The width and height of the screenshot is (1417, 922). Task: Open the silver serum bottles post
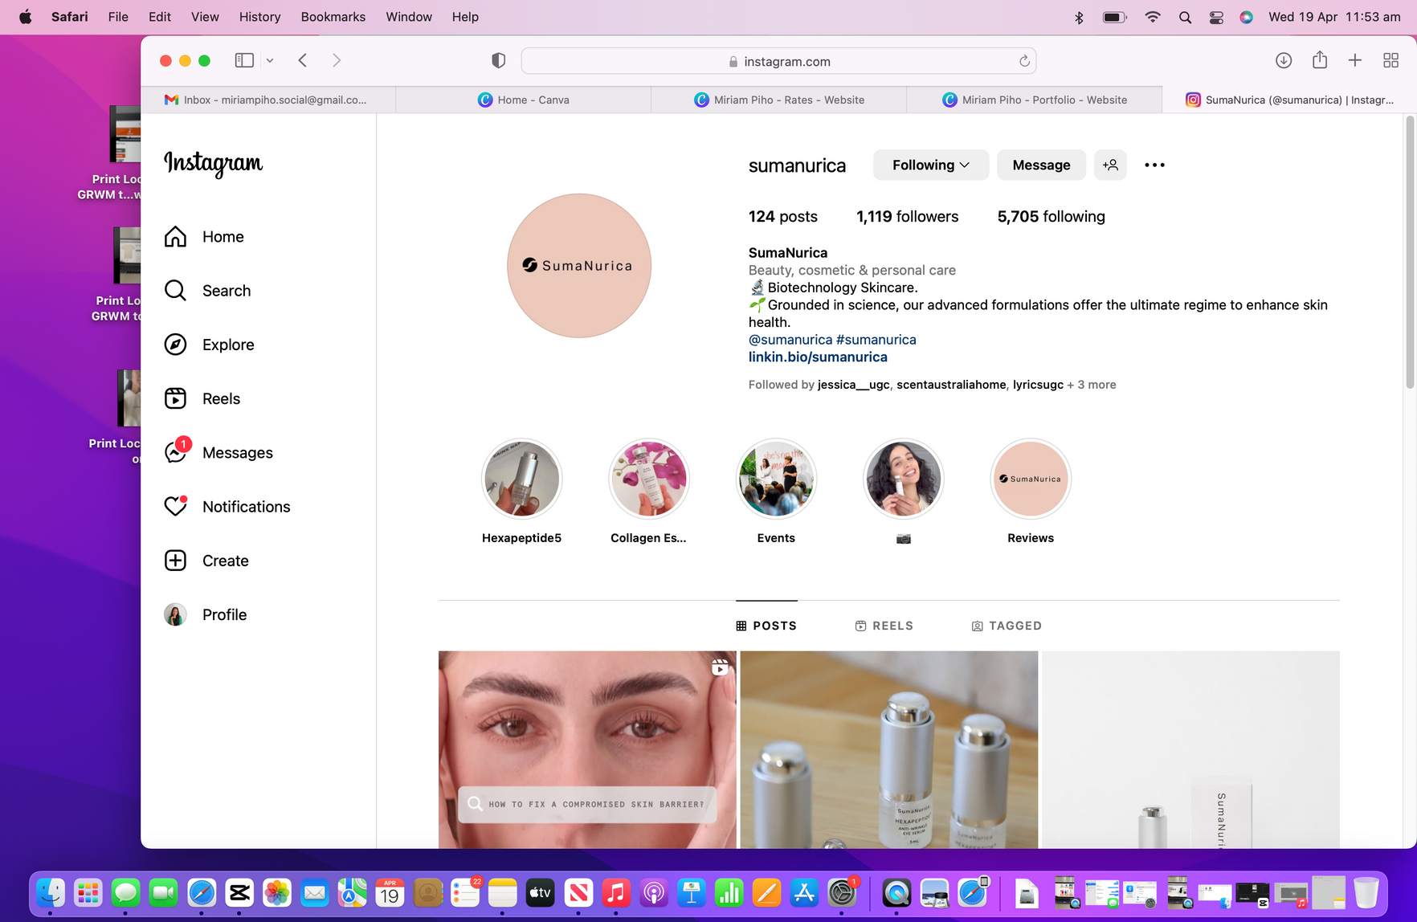click(x=889, y=749)
